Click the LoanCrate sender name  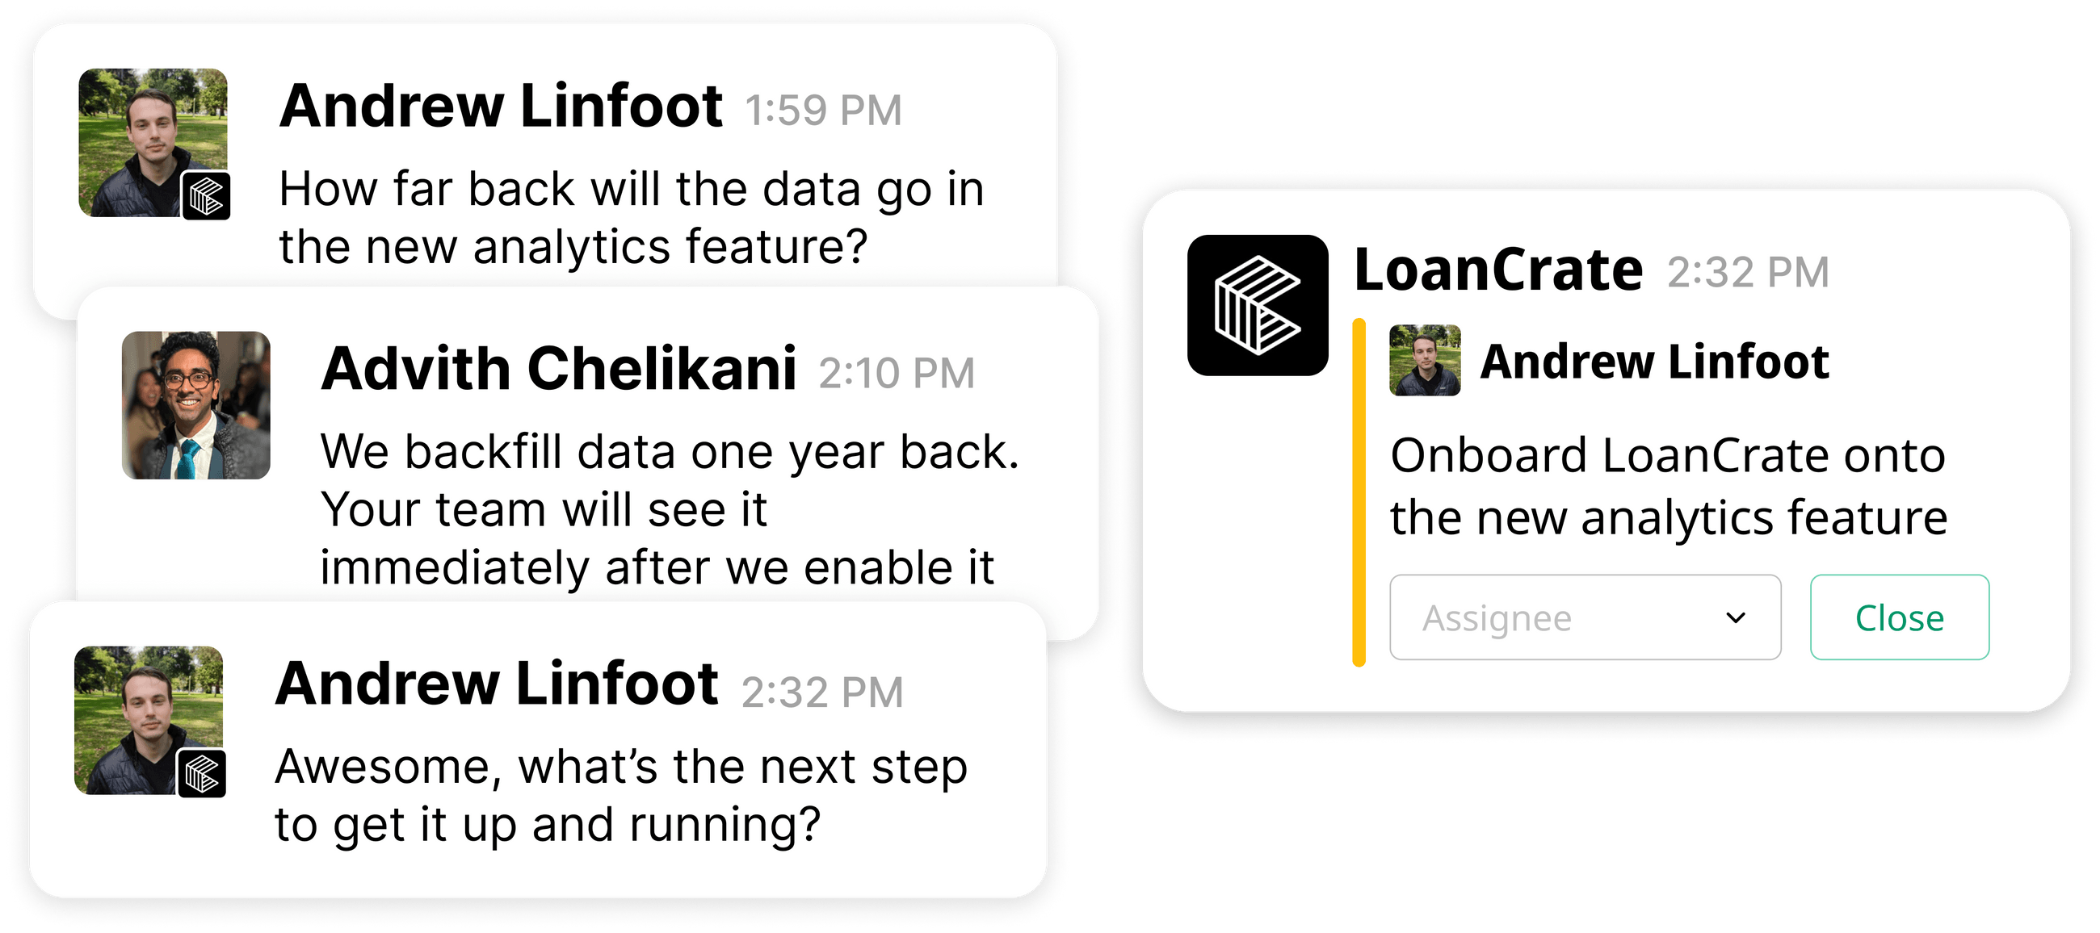[x=1497, y=270]
